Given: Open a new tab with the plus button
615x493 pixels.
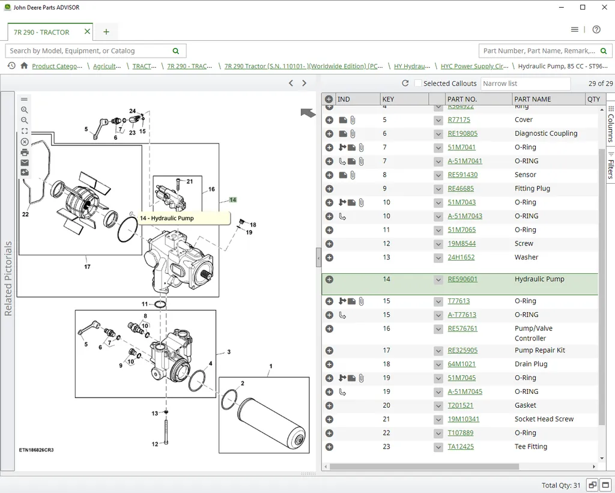Looking at the screenshot, I should click(106, 32).
